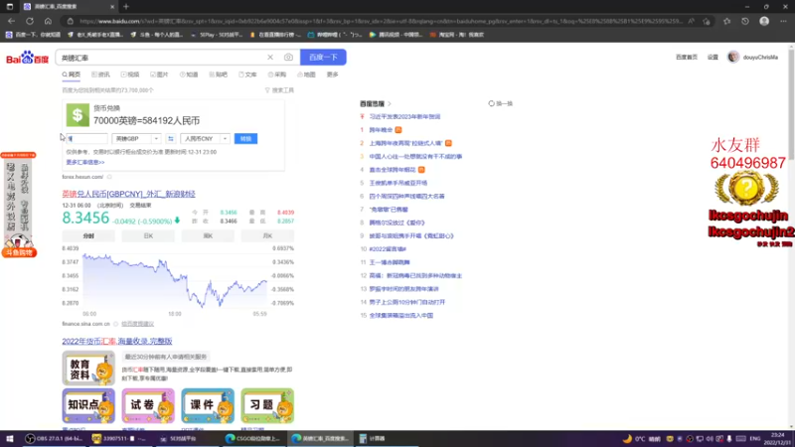Switch to the 文库 tab
Viewport: 795px width, 447px height.
point(247,74)
